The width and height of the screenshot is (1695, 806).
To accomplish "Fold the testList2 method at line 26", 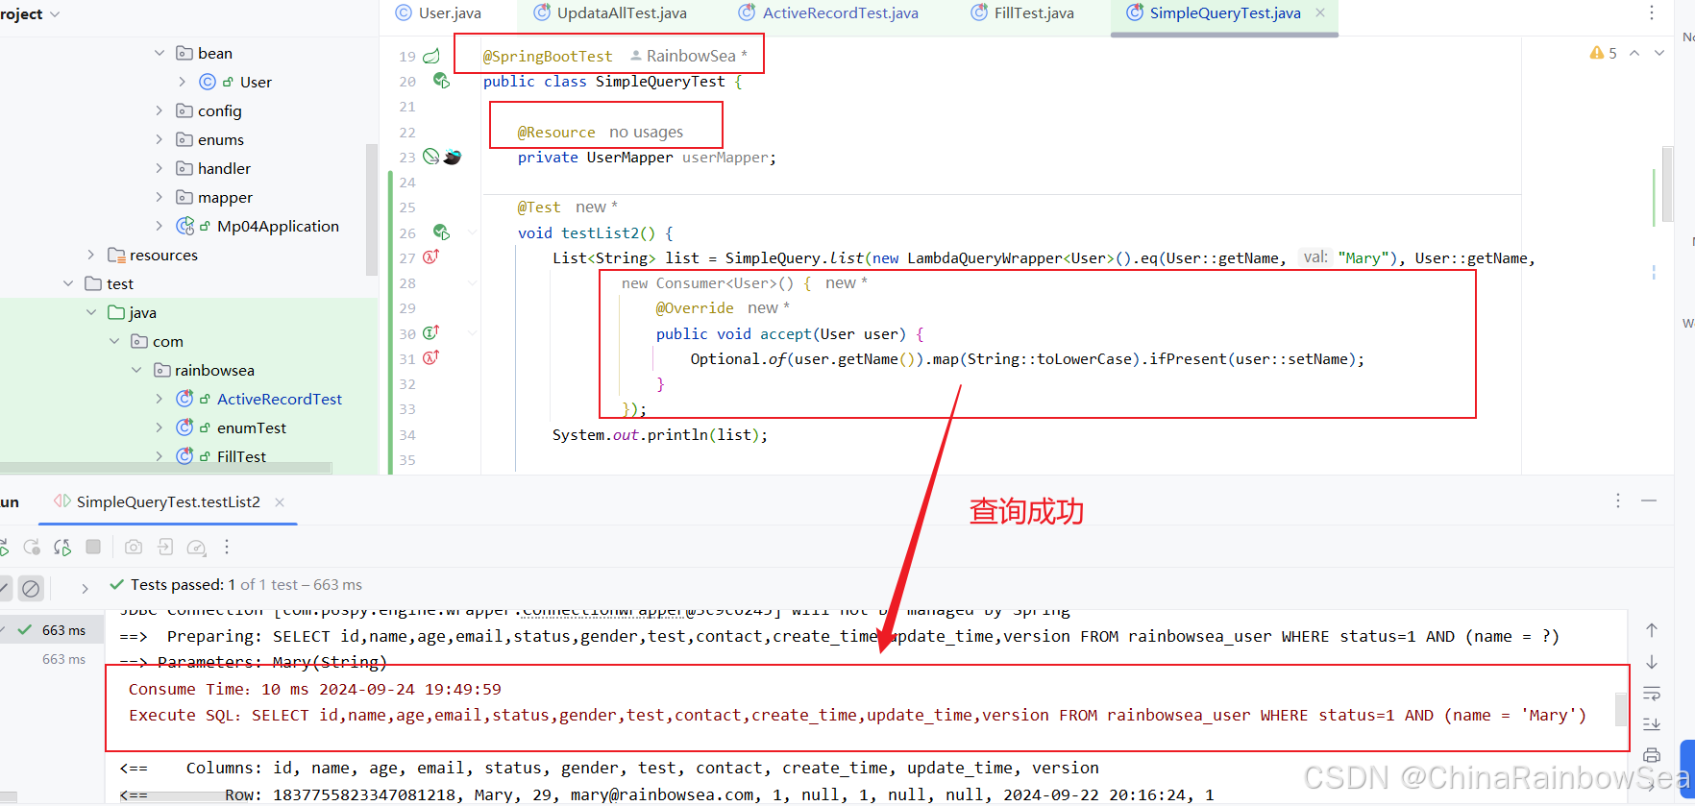I will (472, 232).
